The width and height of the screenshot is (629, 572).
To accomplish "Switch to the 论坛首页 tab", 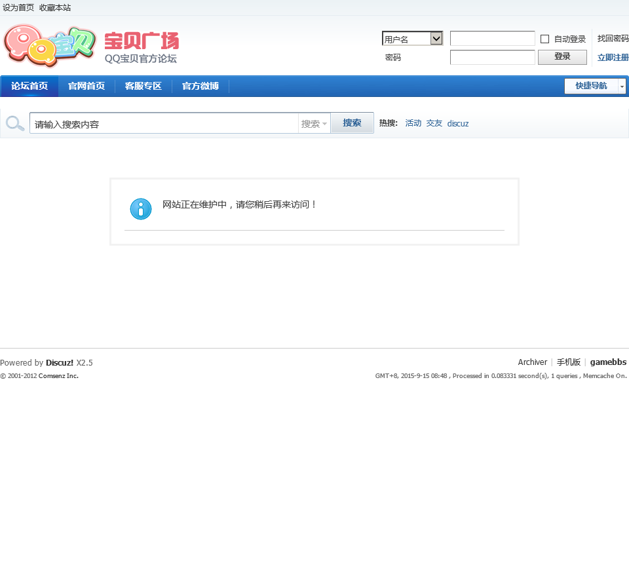I will [x=29, y=86].
